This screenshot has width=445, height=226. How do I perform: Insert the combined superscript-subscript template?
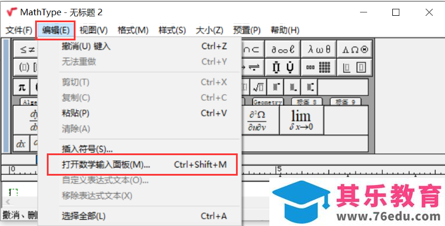tap(310, 87)
